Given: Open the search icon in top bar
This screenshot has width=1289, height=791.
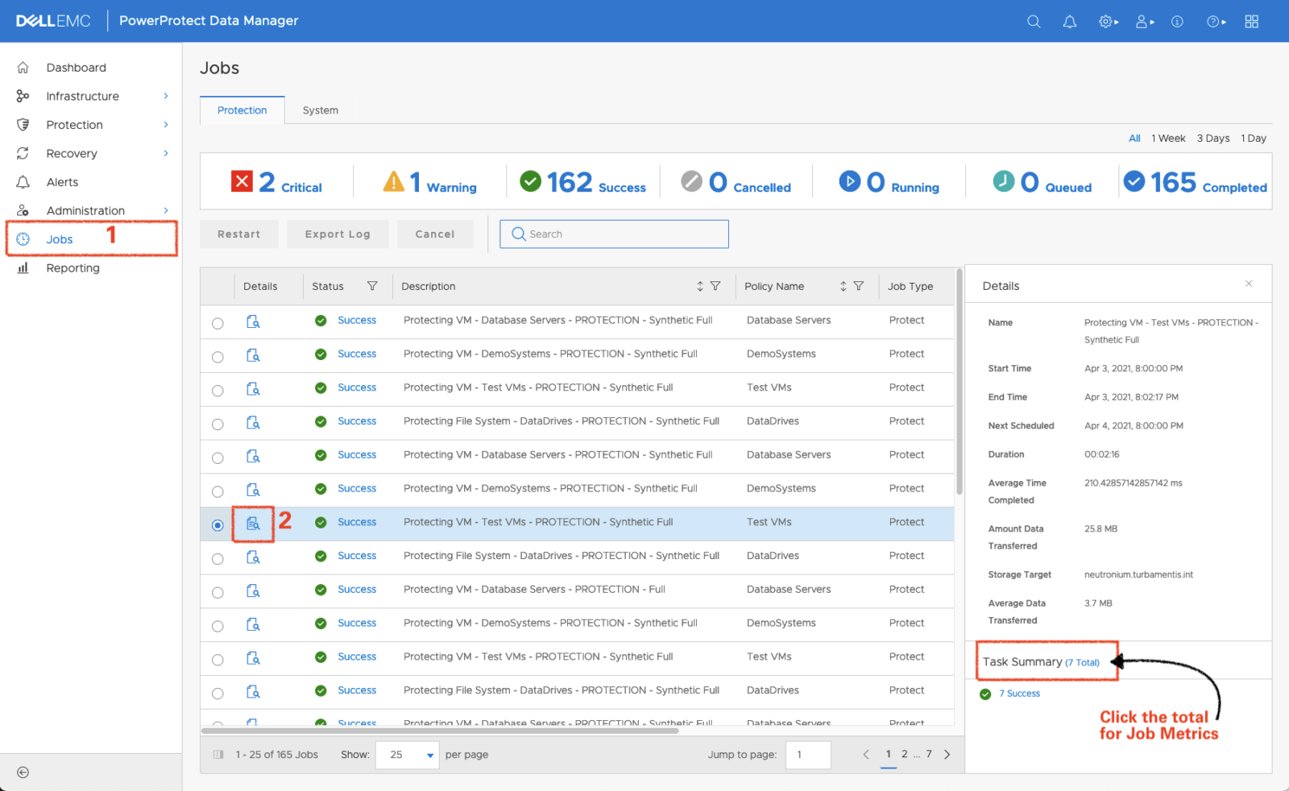Looking at the screenshot, I should 1033,21.
